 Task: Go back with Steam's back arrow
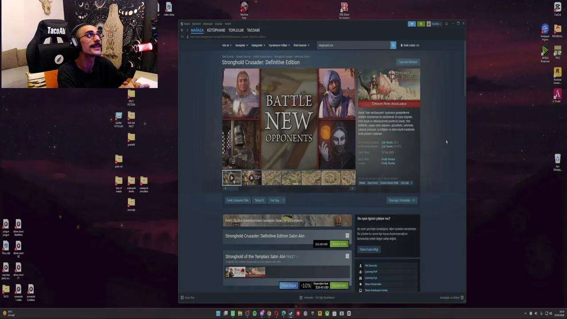click(182, 30)
